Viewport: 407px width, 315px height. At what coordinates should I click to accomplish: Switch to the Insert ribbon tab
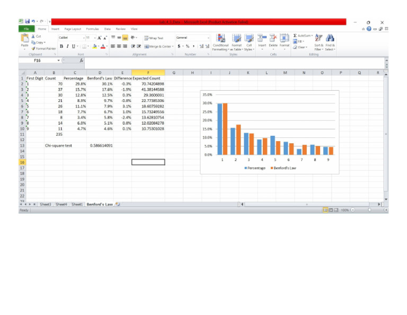[x=55, y=29]
